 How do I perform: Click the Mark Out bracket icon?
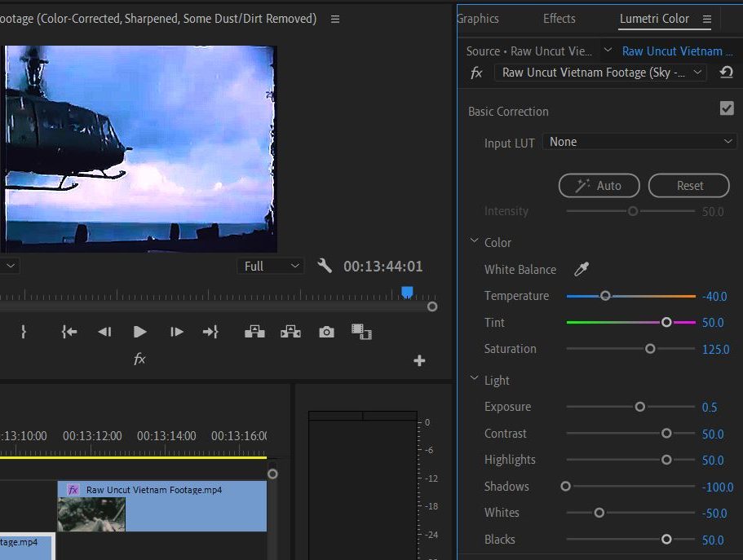coord(23,332)
